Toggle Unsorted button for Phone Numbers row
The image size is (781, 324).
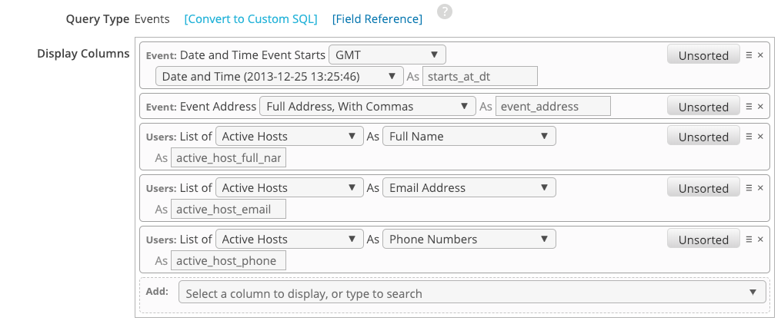[x=703, y=240]
